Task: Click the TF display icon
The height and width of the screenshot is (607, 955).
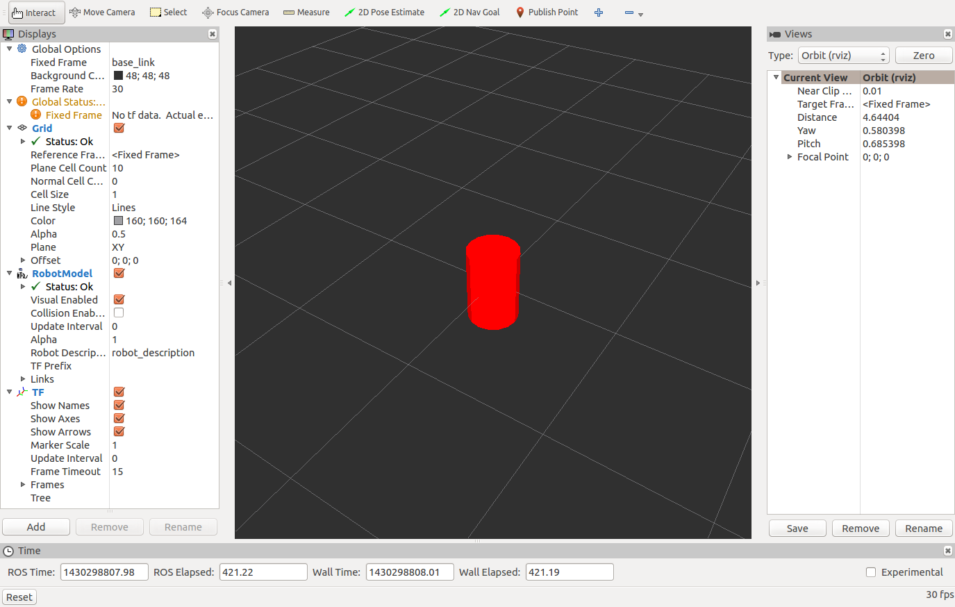Action: [x=22, y=392]
